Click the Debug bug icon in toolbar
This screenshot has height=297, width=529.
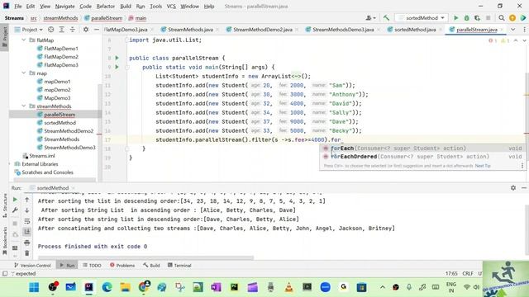point(466,18)
